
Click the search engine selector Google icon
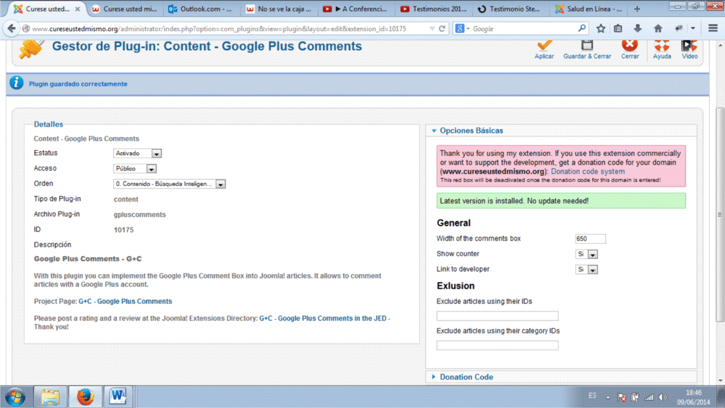[462, 29]
